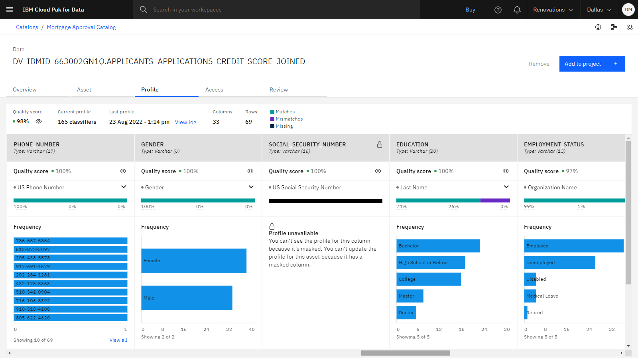Click the vertical scrollbar thumb
The image size is (638, 358).
click(628, 213)
